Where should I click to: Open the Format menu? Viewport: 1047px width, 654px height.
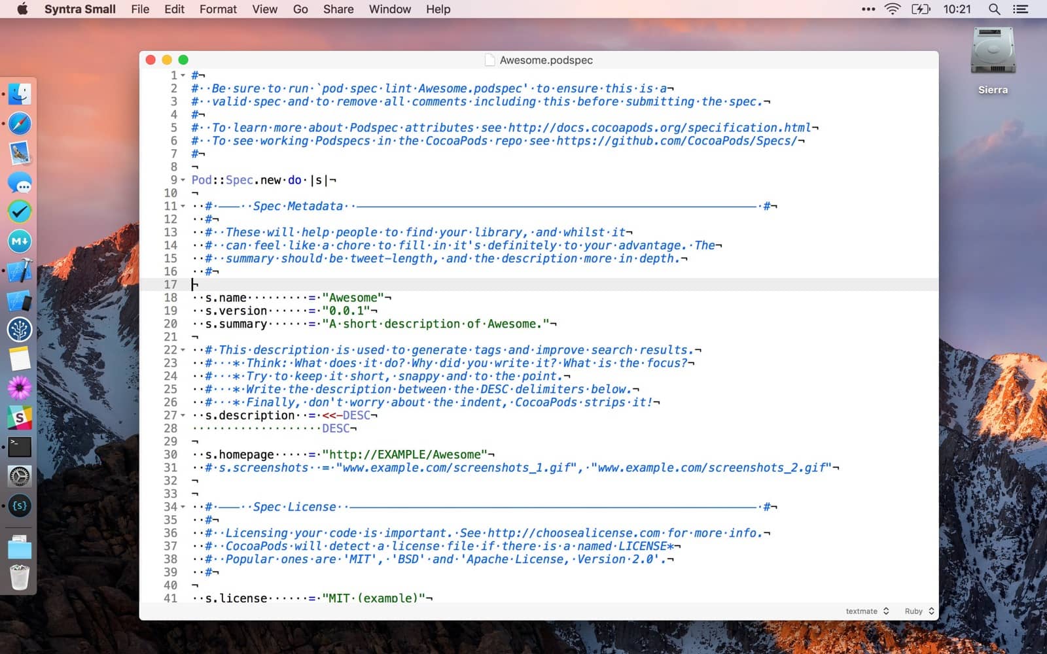(218, 9)
